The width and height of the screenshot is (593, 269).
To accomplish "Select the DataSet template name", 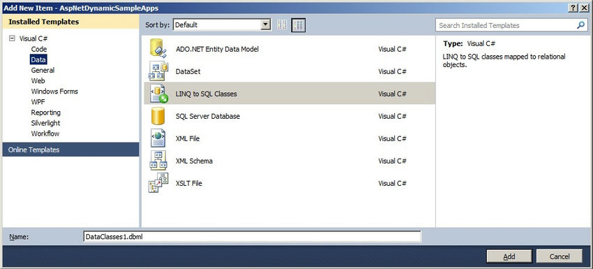I will pyautogui.click(x=188, y=71).
